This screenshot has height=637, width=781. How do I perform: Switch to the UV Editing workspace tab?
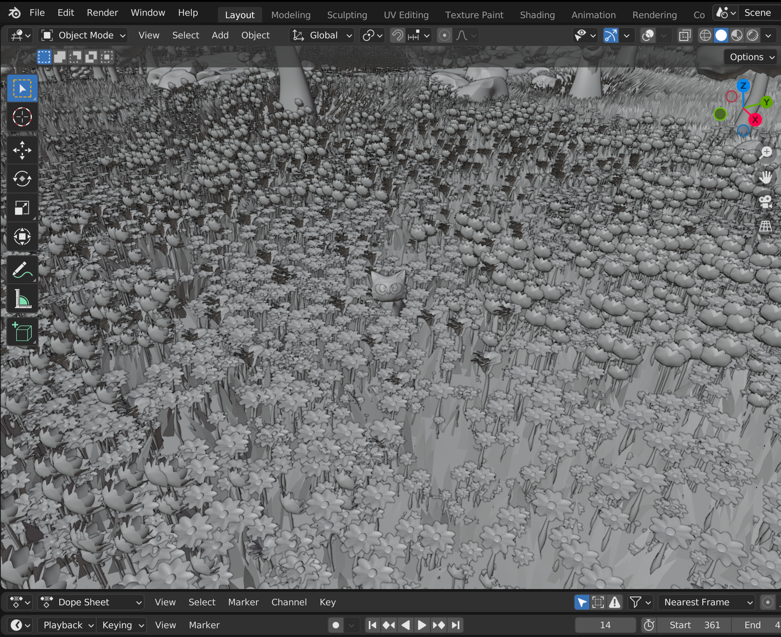tap(406, 15)
